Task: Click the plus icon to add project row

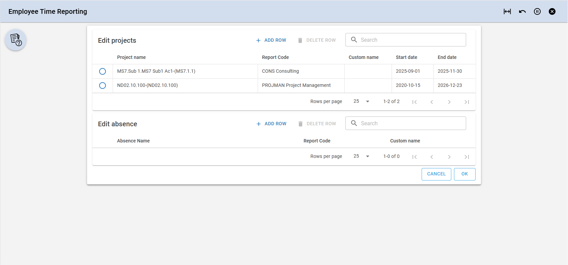Action: click(258, 40)
